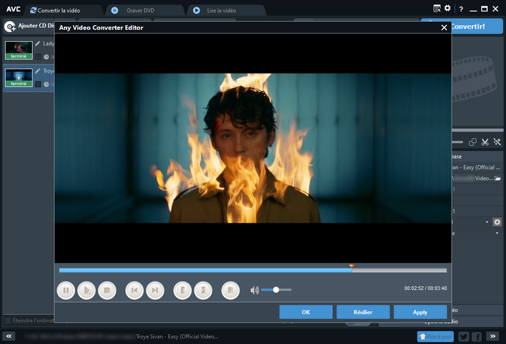Screen dimensions: 506x344
Task: Click the video progress seek bar
Action: coord(252,271)
